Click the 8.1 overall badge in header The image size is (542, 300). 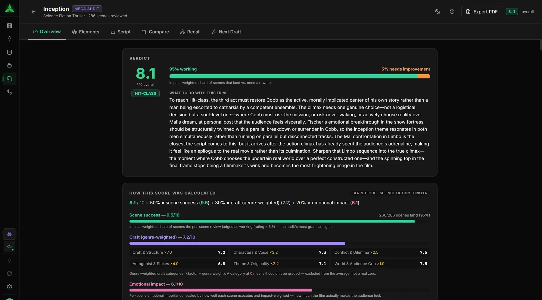click(512, 12)
